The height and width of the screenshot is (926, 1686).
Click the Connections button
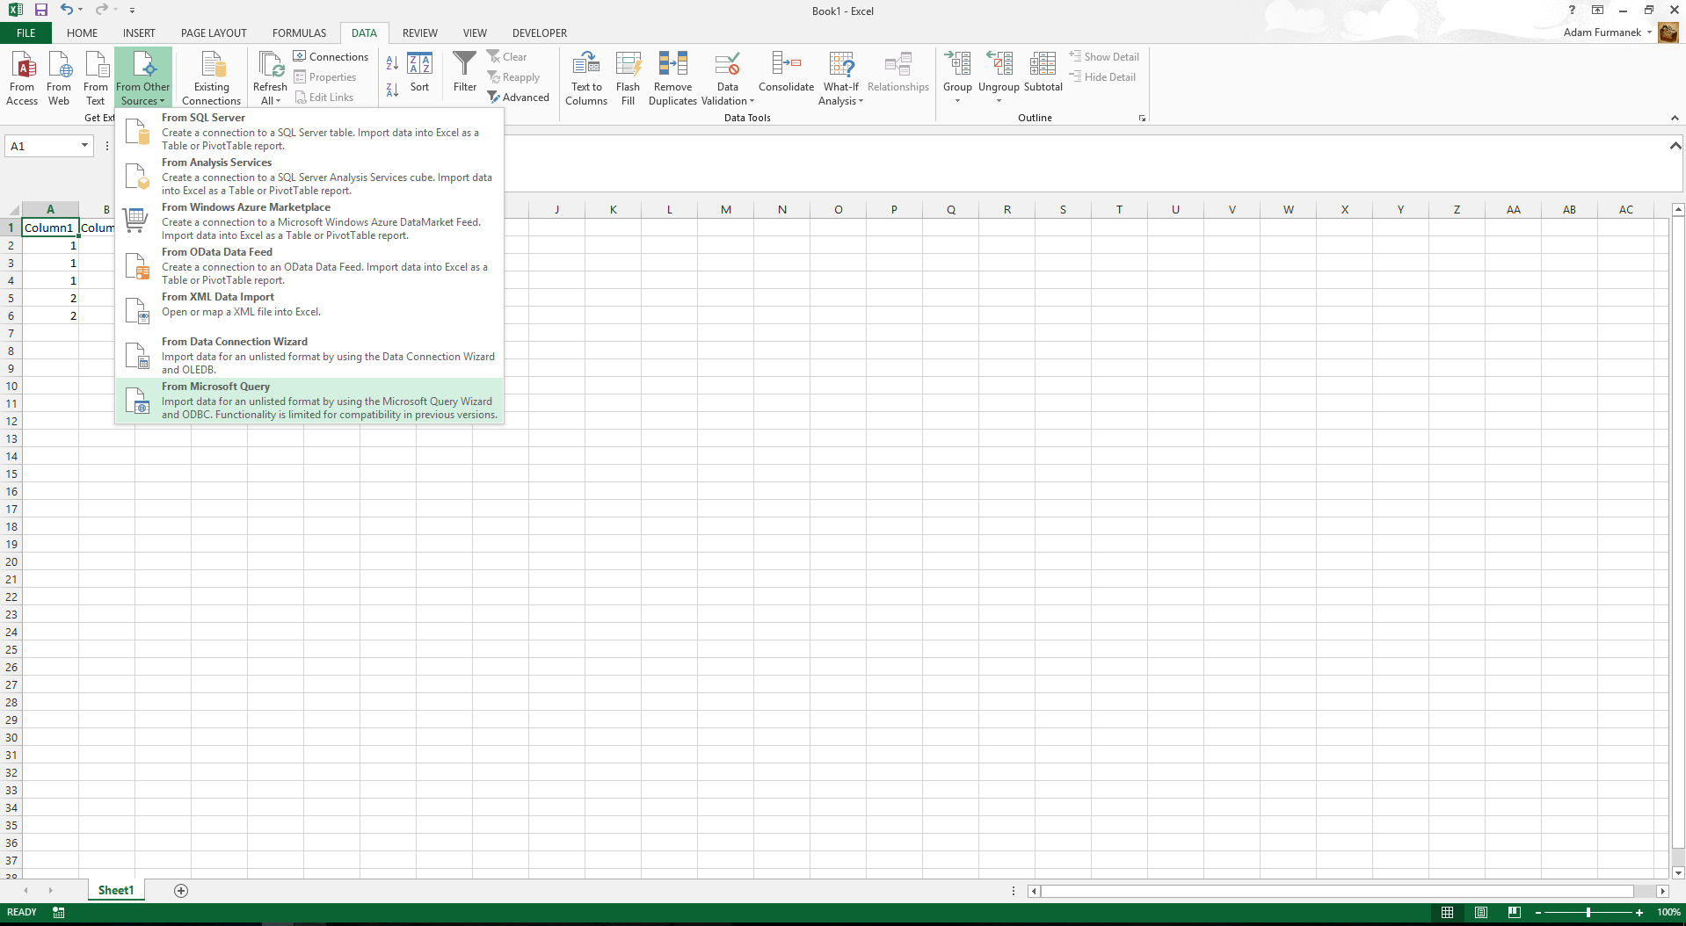[x=331, y=57]
